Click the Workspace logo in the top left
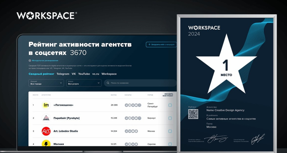 tap(47, 16)
